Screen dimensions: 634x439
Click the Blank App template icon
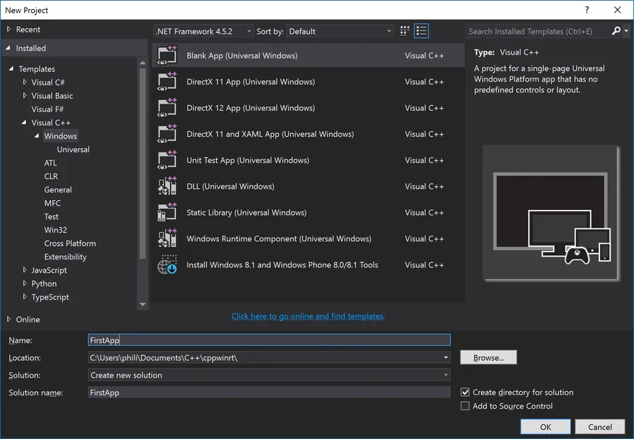167,55
